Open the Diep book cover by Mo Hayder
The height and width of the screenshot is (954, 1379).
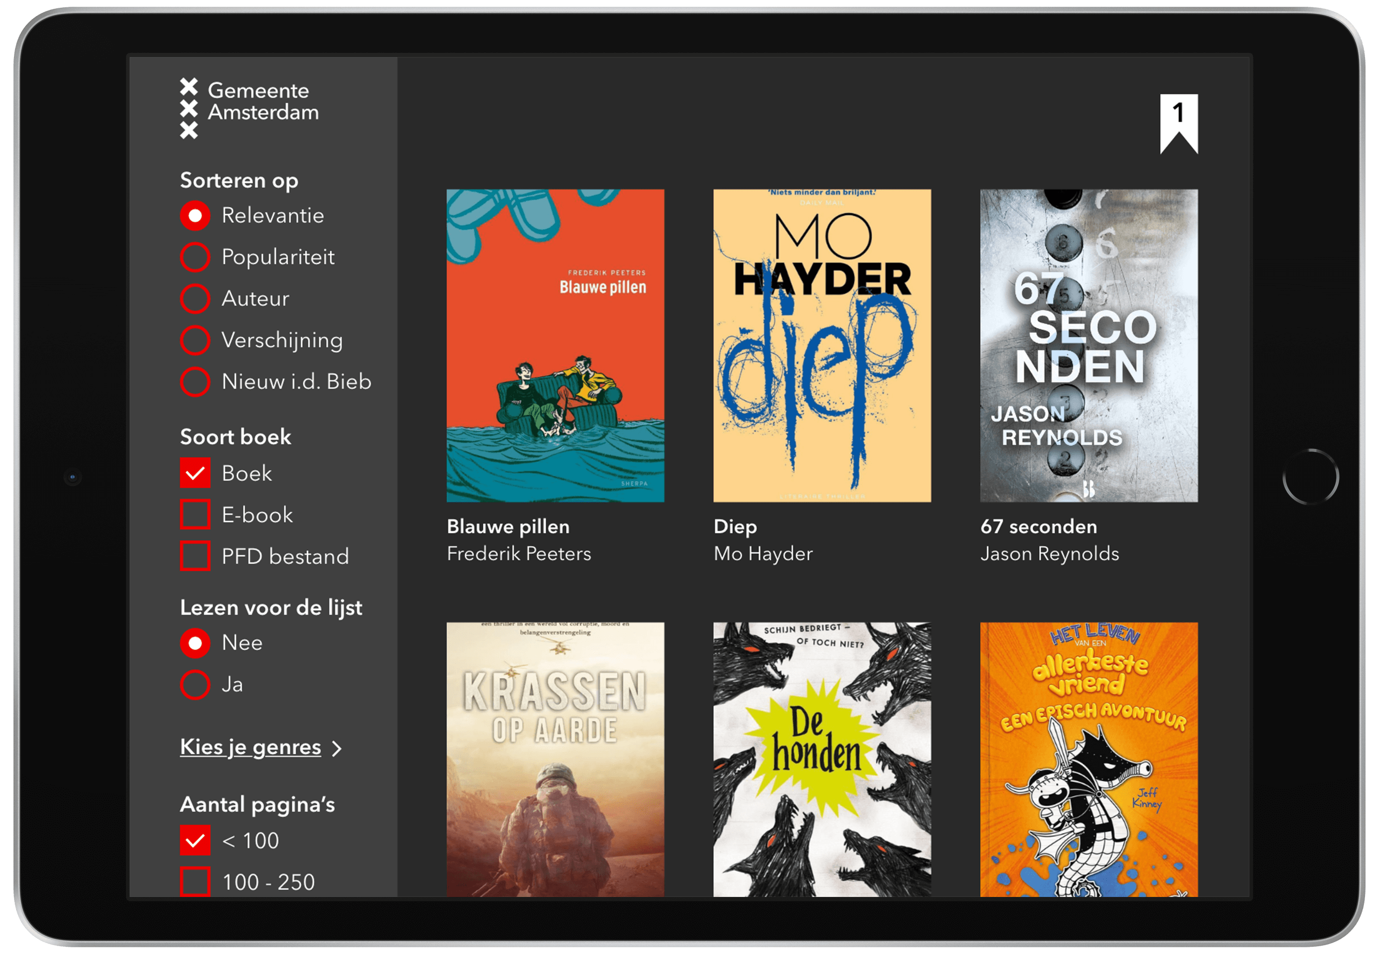[x=822, y=345]
